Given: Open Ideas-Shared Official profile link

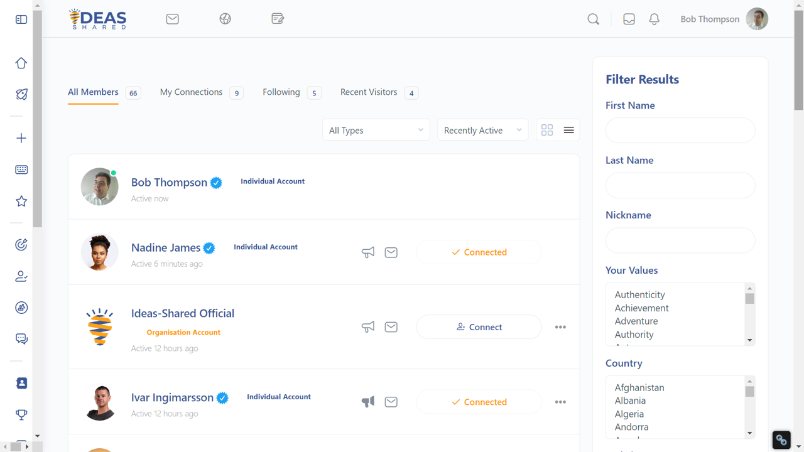Looking at the screenshot, I should point(183,313).
